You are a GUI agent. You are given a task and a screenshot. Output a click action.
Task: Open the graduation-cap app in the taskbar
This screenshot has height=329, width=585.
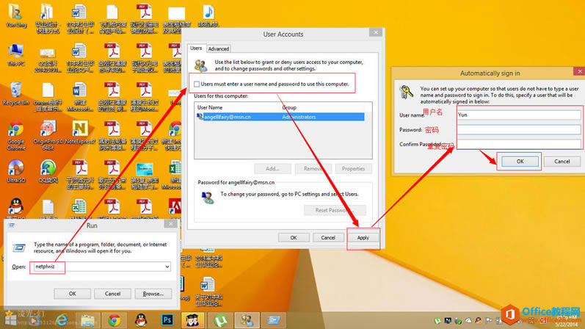pos(194,320)
